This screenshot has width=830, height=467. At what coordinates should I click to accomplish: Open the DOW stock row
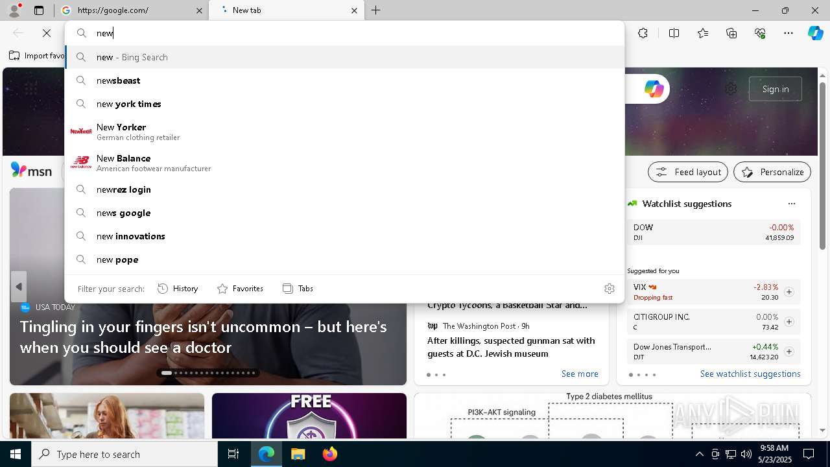[713, 232]
